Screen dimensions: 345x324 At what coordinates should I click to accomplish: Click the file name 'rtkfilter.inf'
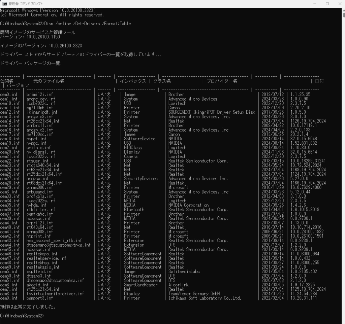(x=41, y=210)
